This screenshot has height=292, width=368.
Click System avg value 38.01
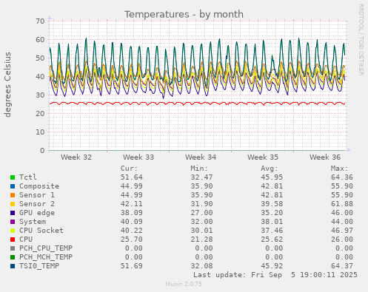click(x=272, y=222)
